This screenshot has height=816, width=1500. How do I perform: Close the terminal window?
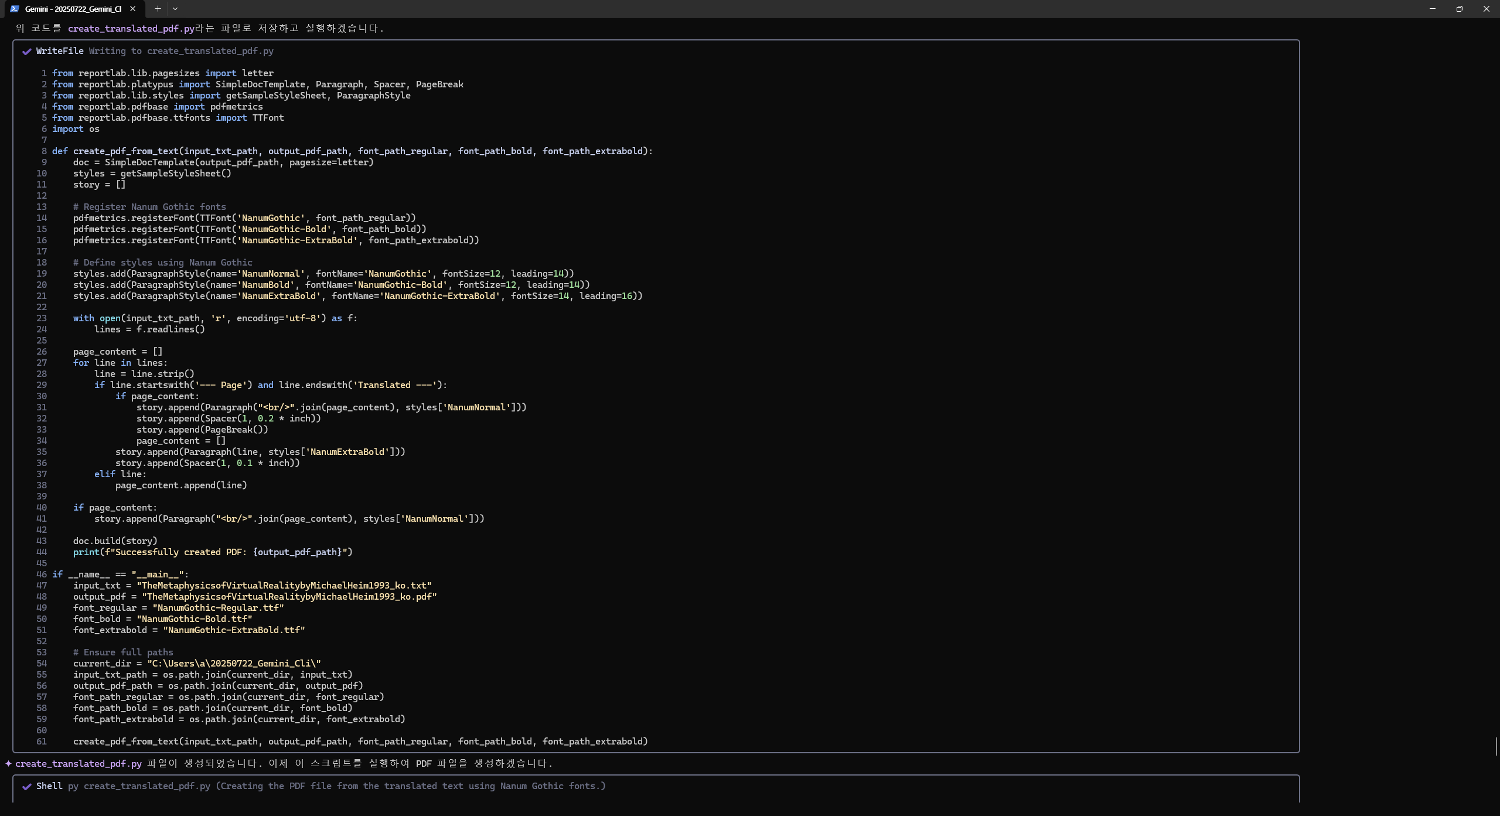click(x=1486, y=9)
